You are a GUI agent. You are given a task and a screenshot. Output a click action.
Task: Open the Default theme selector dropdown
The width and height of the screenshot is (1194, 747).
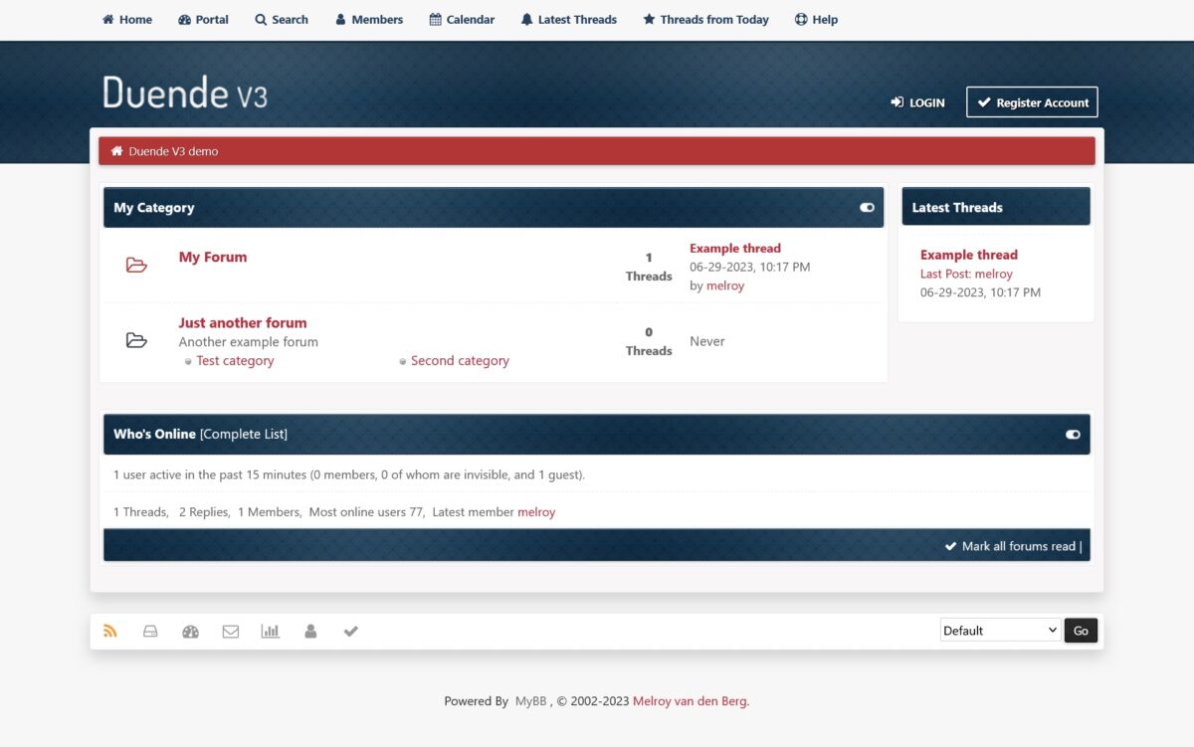click(999, 630)
